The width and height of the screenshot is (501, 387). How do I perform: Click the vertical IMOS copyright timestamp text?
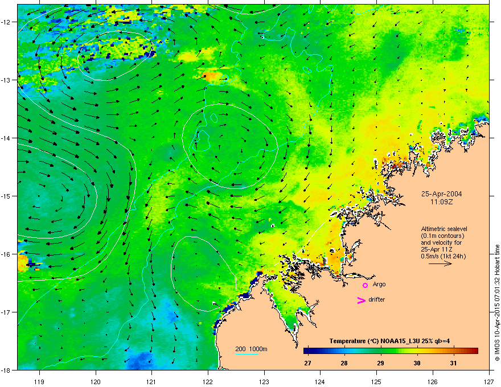click(x=497, y=303)
